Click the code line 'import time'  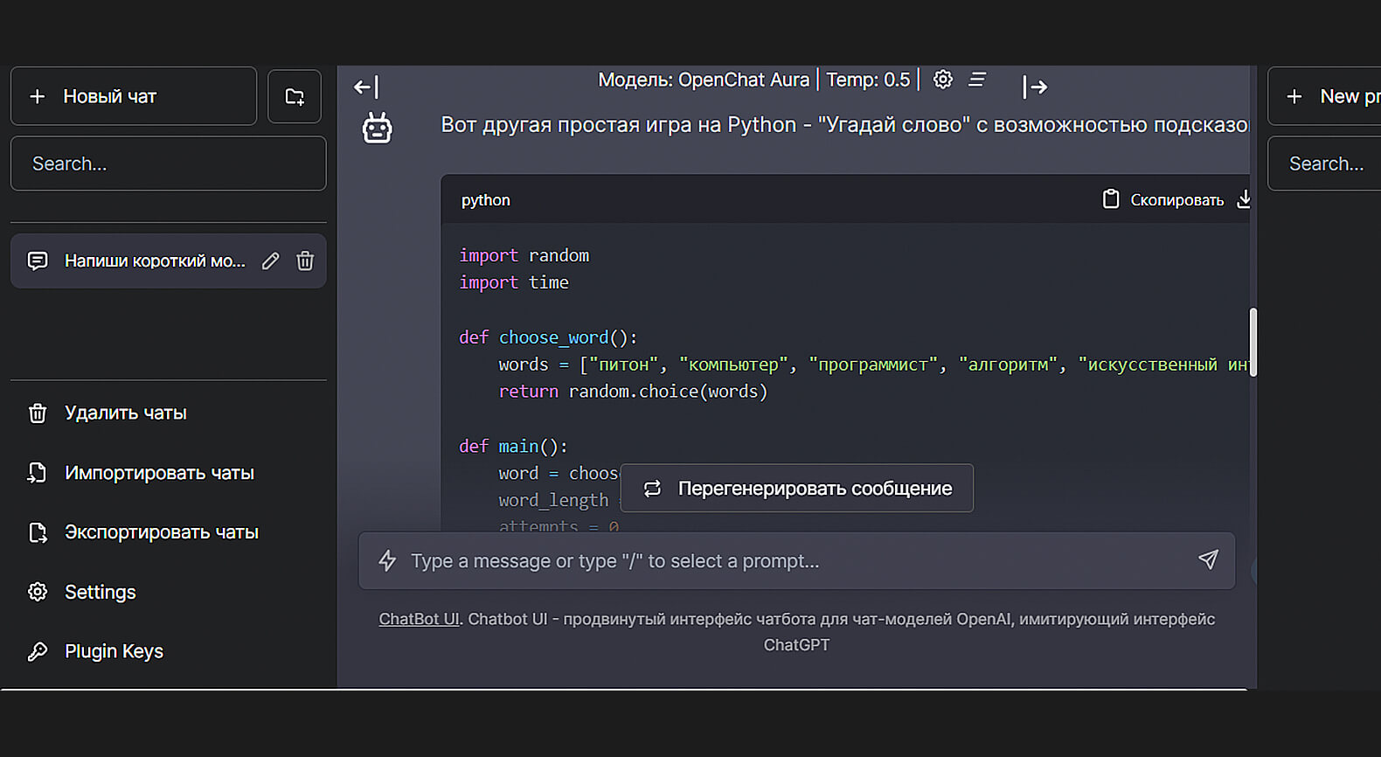coord(514,282)
